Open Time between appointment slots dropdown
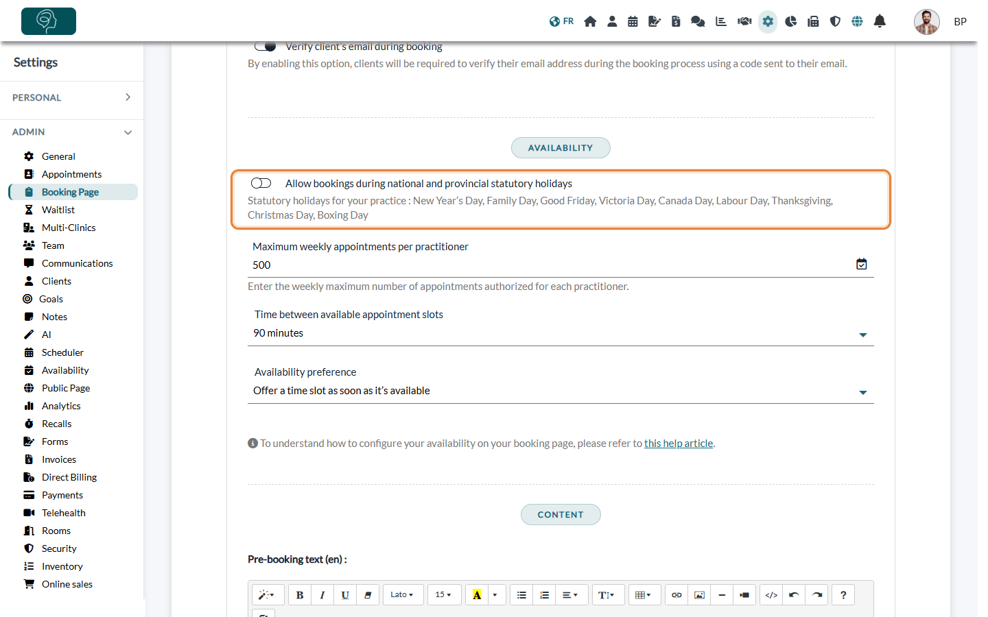Image resolution: width=988 pixels, height=617 pixels. (561, 333)
